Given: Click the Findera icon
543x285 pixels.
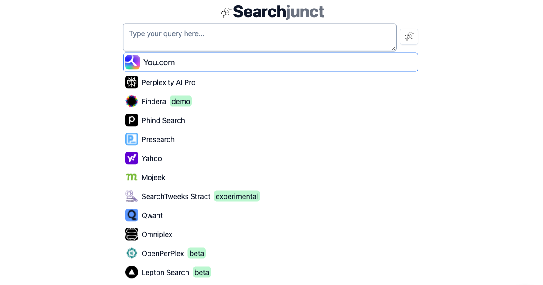Looking at the screenshot, I should [x=131, y=101].
